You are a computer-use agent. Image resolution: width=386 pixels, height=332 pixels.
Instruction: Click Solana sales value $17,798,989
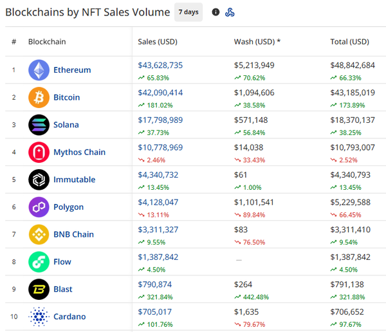[x=160, y=120]
